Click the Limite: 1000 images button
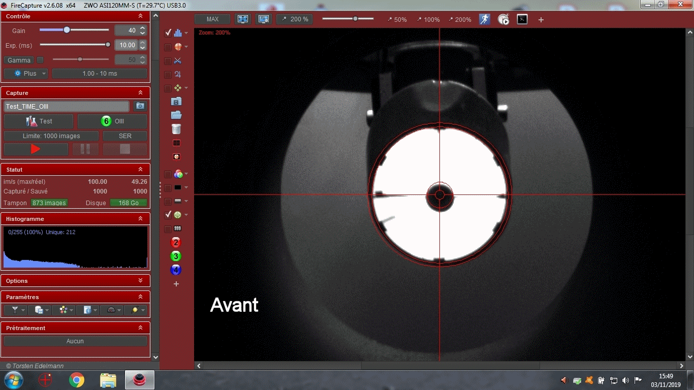This screenshot has width=694, height=390. 51,136
